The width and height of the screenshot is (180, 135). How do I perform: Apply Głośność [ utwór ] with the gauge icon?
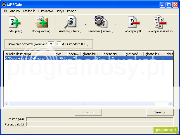coord(101,22)
